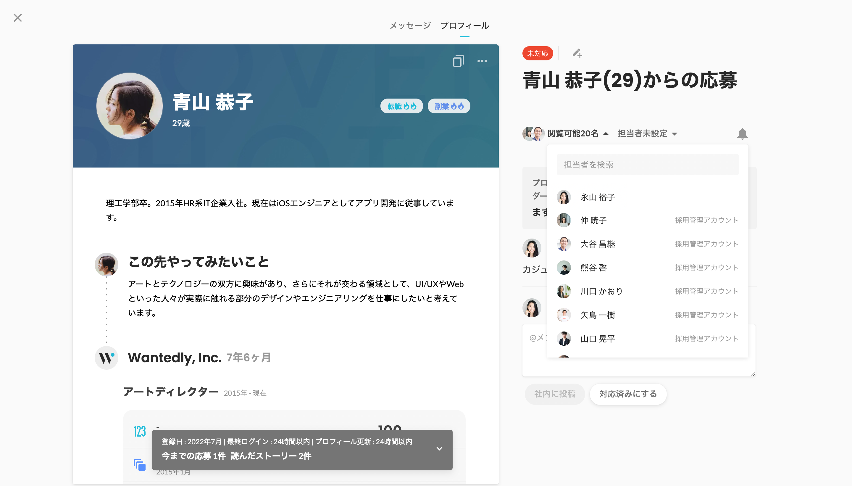852x486 pixels.
Task: Choose 矢島 一樹 as assignee
Action: click(x=648, y=315)
